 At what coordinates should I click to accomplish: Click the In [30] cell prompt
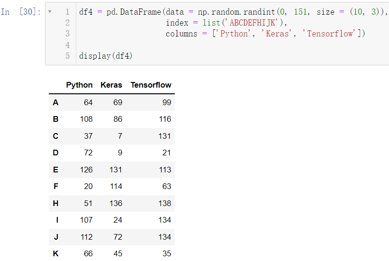click(21, 12)
